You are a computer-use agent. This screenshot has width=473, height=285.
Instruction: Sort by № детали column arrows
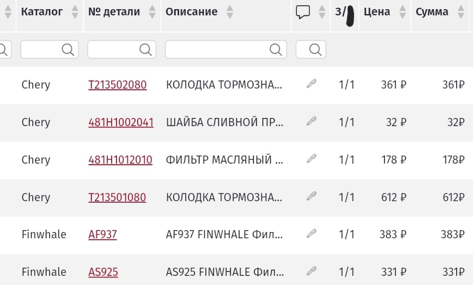click(x=152, y=12)
